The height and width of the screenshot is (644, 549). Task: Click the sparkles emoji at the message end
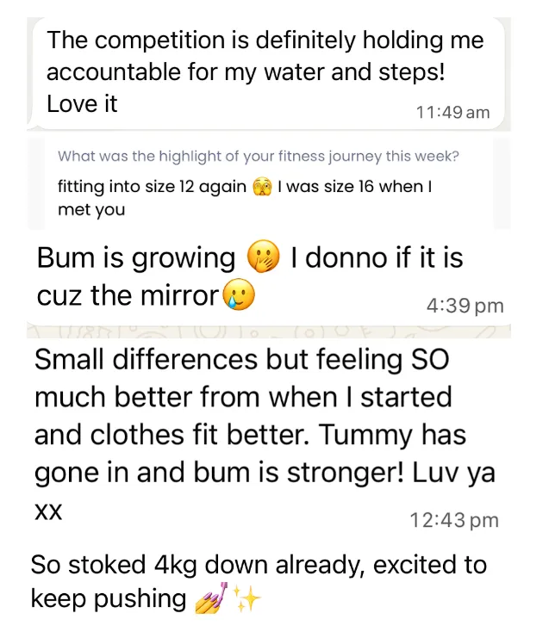pyautogui.click(x=246, y=598)
